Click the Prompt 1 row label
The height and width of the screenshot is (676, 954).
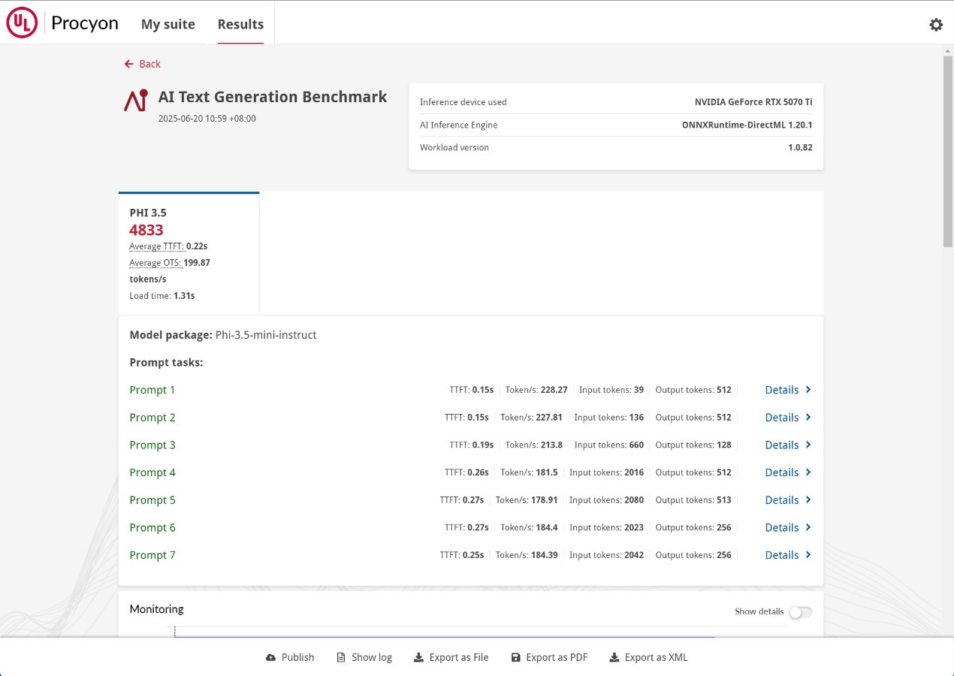point(152,390)
